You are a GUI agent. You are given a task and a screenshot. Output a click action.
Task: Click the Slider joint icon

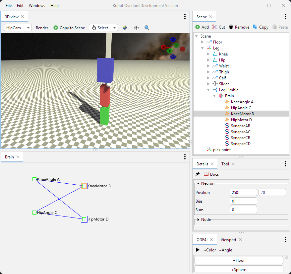[215, 84]
